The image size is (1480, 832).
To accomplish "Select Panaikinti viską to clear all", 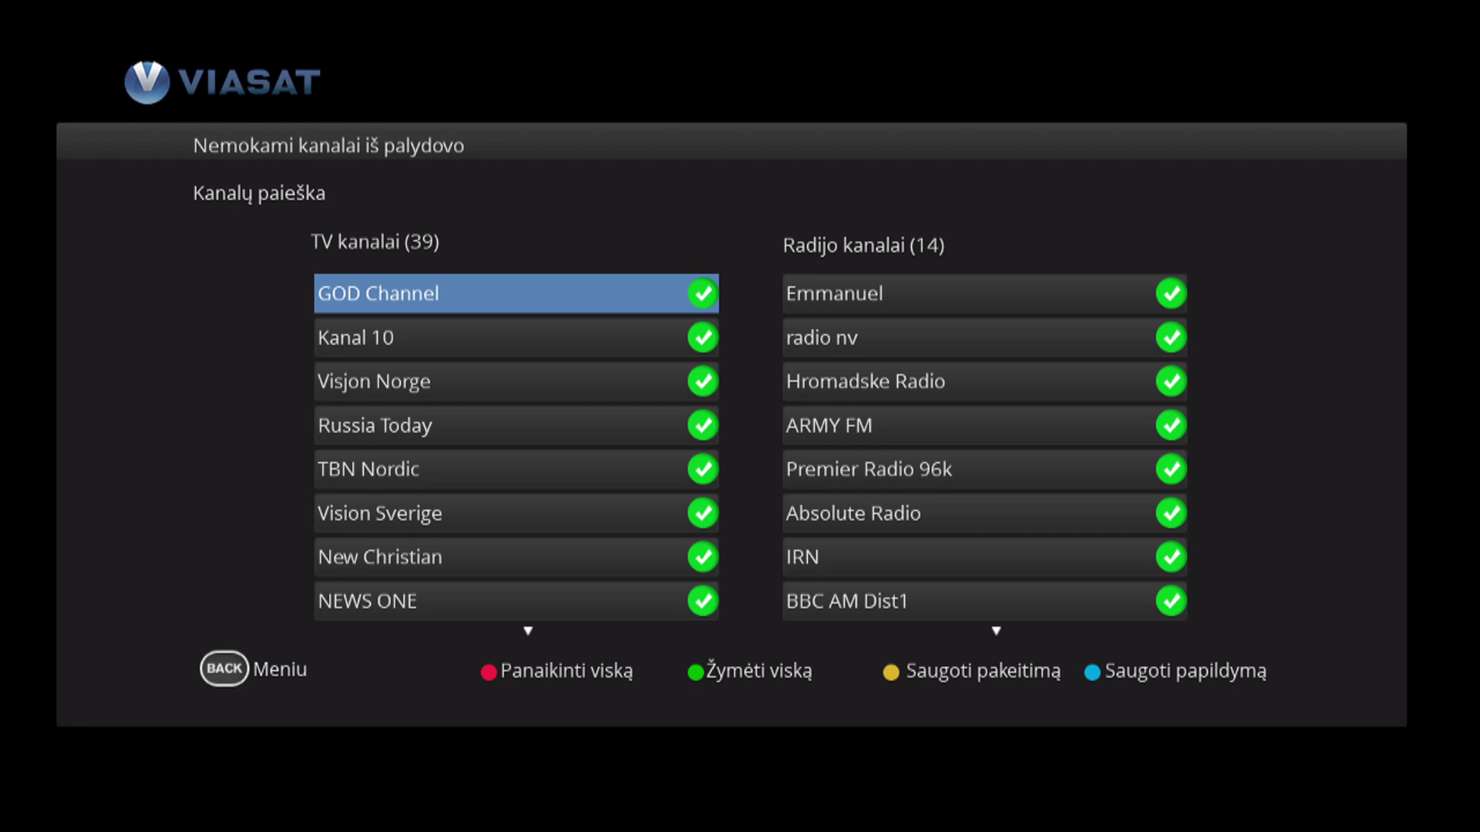I will (x=567, y=671).
